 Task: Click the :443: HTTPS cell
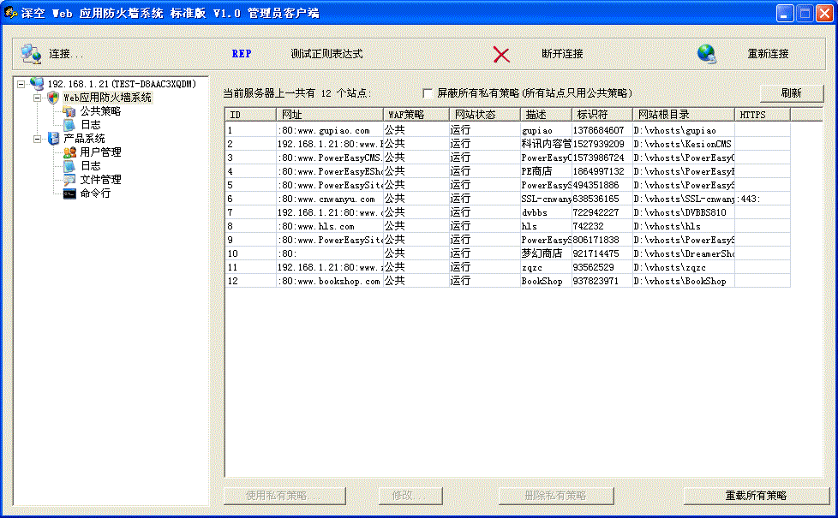(x=763, y=199)
